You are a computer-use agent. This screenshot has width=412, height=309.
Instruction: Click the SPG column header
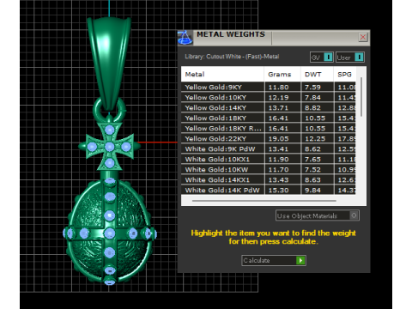pyautogui.click(x=345, y=75)
